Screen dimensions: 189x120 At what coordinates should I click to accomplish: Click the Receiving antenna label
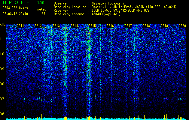coord(69,14)
